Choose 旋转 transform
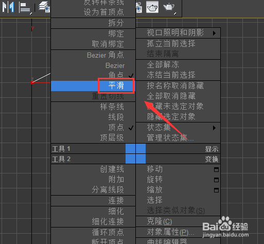Screen dimensions: 264x244 click(154, 180)
